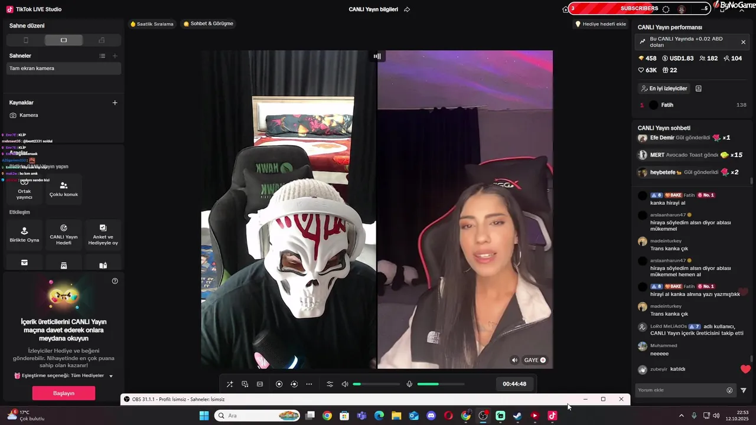Image resolution: width=756 pixels, height=425 pixels.
Task: Click the gear on SUBSCRIBERS bar
Action: pyautogui.click(x=666, y=9)
